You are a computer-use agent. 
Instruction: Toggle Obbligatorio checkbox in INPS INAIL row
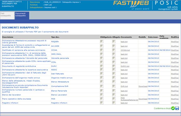pyautogui.click(x=102, y=54)
